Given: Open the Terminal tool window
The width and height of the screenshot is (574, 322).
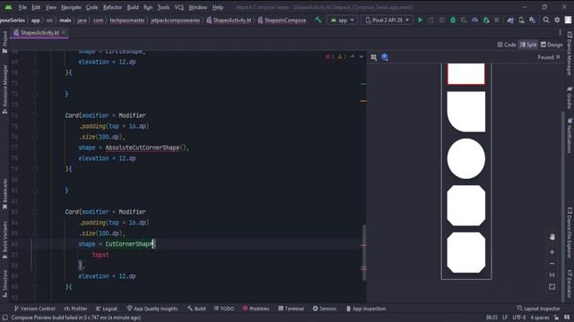Looking at the screenshot, I should pos(291,309).
